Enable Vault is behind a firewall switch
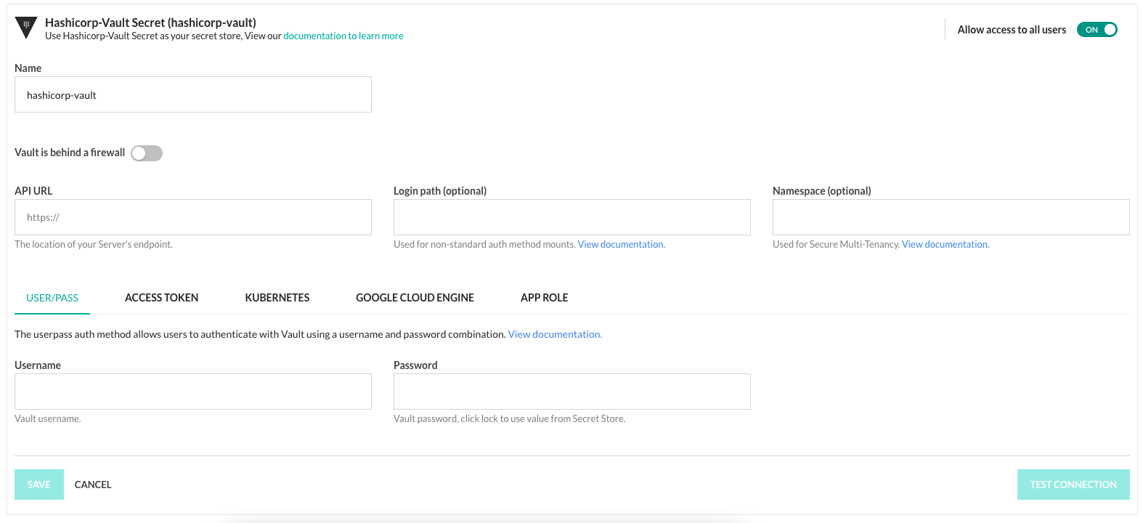This screenshot has width=1143, height=523. click(146, 153)
